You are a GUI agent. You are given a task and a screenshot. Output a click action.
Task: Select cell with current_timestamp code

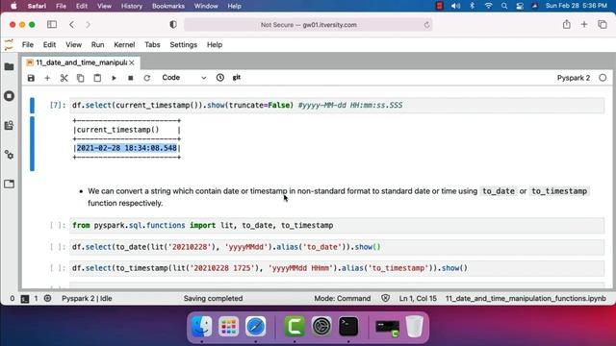pos(337,105)
